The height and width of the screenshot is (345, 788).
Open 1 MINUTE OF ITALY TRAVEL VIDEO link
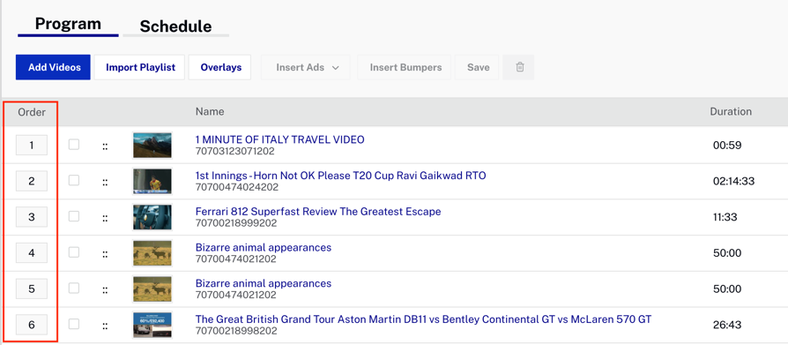[280, 139]
